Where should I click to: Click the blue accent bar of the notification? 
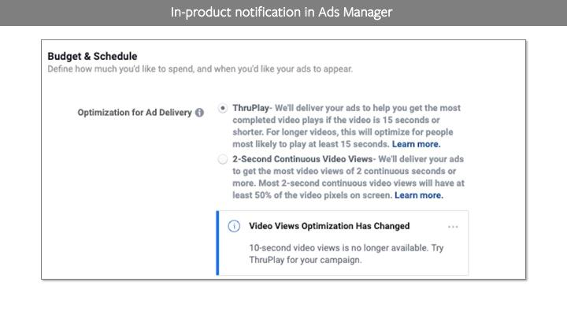pyautogui.click(x=217, y=243)
